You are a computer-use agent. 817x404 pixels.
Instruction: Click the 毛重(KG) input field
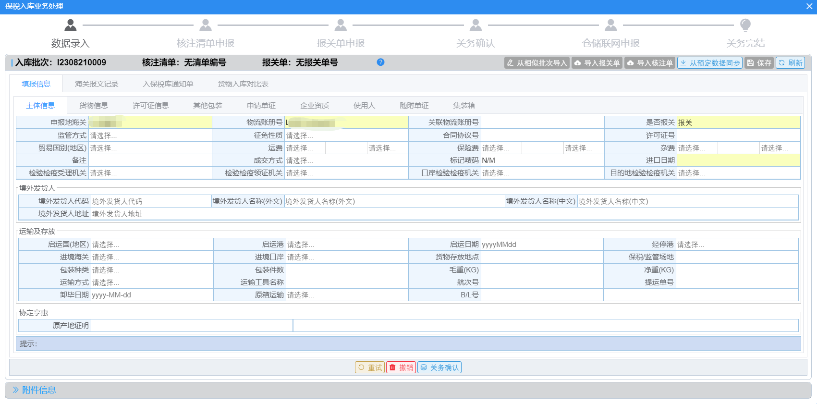(542, 270)
